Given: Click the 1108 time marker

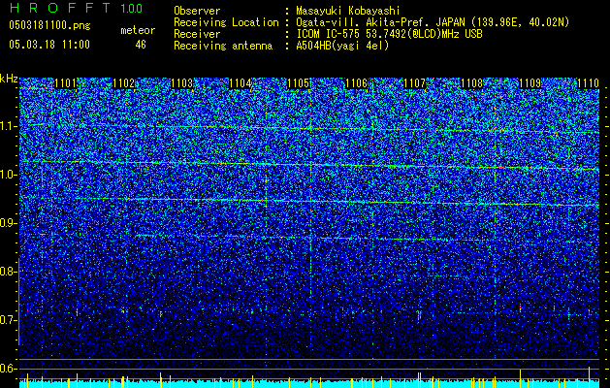Looking at the screenshot, I should 471,82.
